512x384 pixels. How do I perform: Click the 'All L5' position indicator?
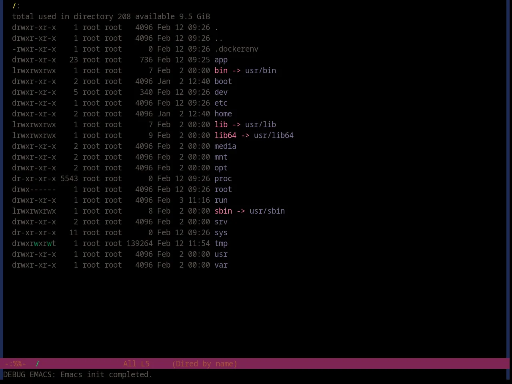pos(136,364)
